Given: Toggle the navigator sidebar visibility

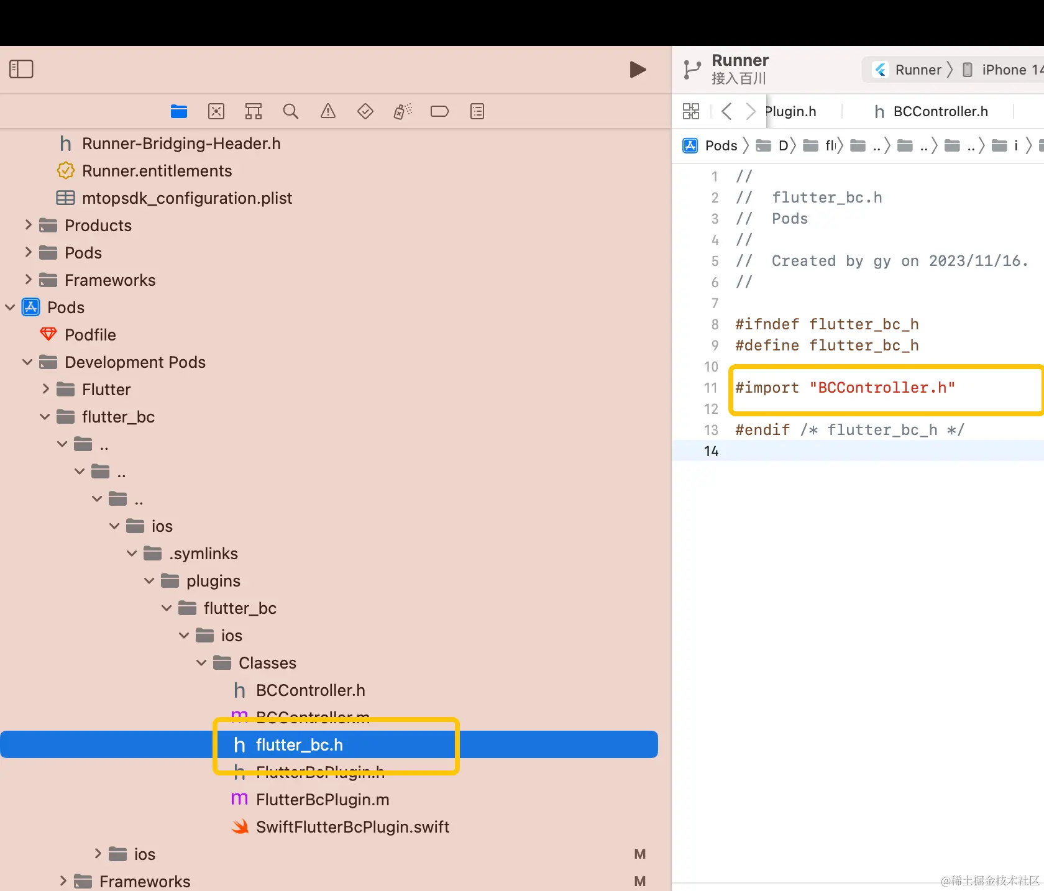Looking at the screenshot, I should pyautogui.click(x=21, y=69).
